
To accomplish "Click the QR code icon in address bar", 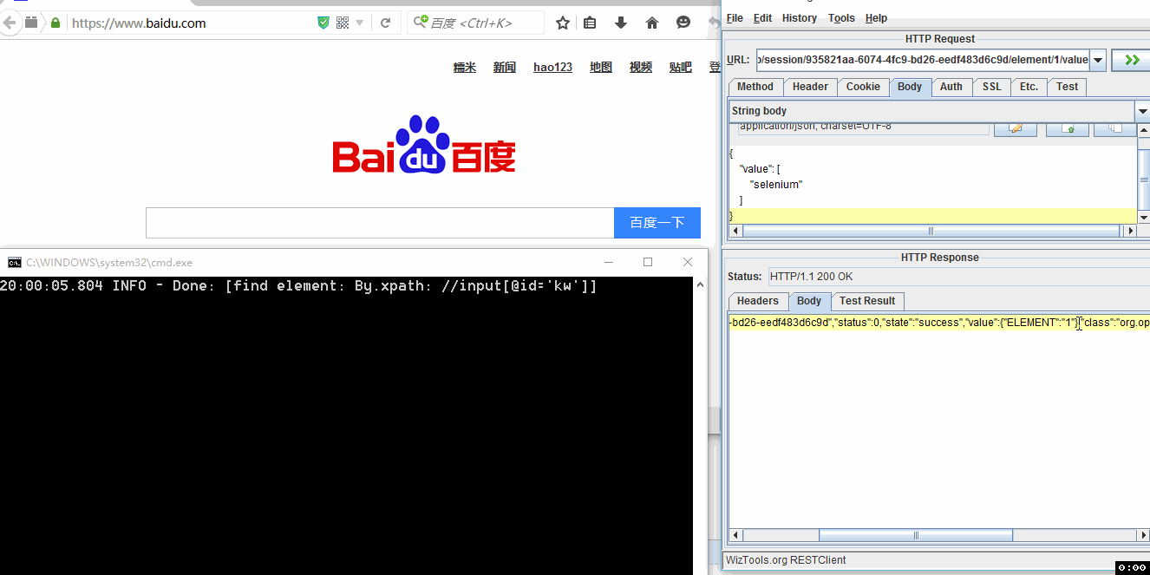I will (x=343, y=23).
